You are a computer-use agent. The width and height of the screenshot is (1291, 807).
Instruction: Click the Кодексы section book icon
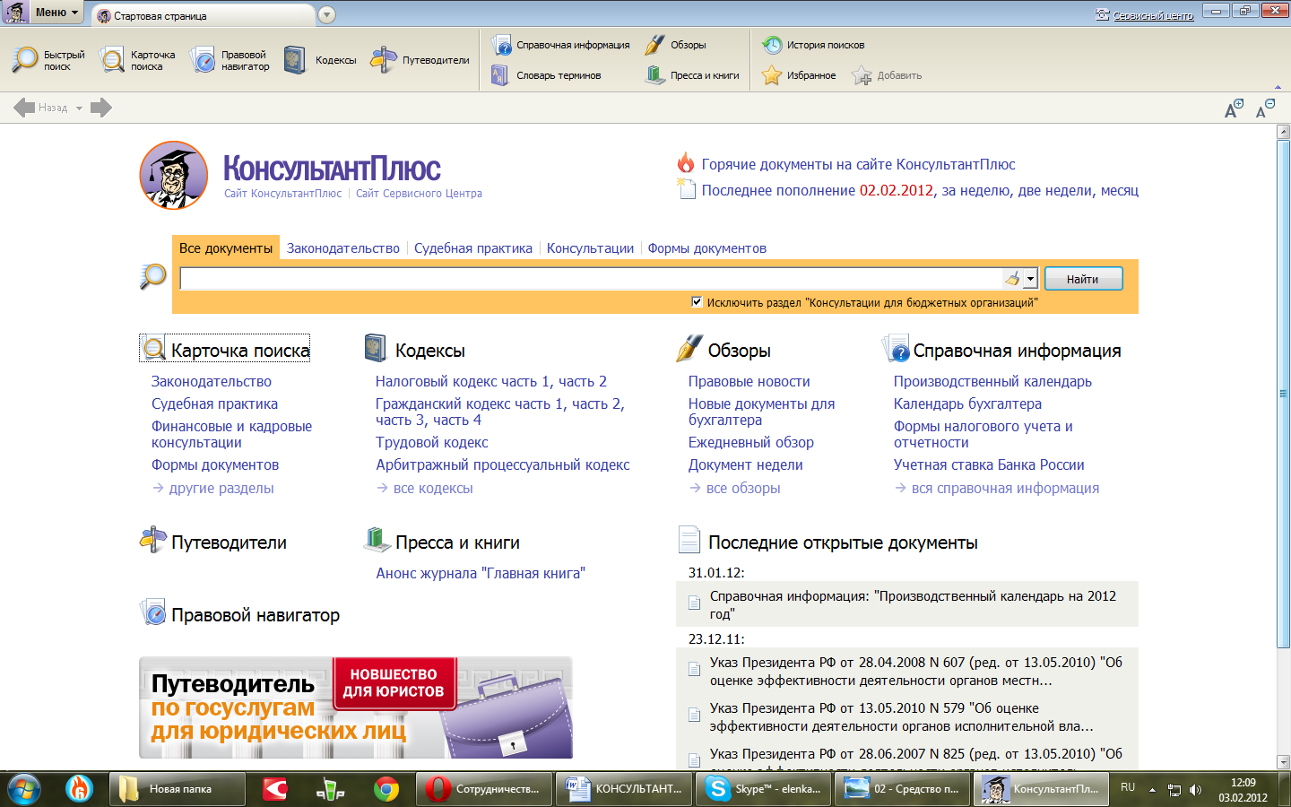pyautogui.click(x=375, y=348)
